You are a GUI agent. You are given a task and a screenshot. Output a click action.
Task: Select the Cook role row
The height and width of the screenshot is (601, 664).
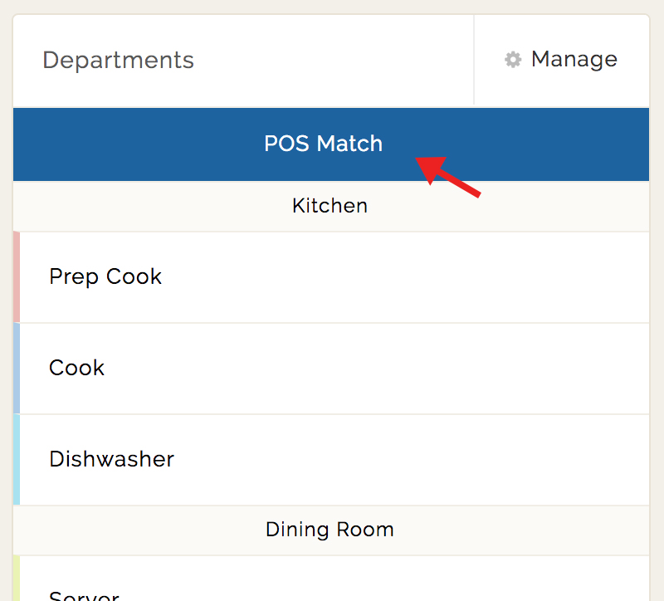[x=332, y=369]
